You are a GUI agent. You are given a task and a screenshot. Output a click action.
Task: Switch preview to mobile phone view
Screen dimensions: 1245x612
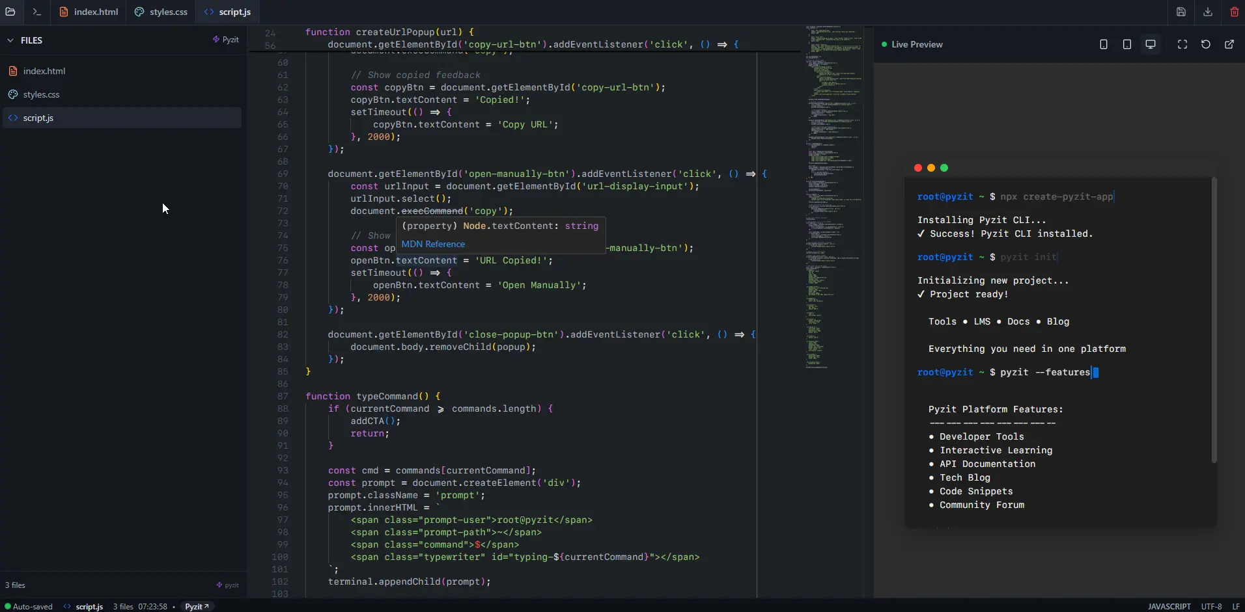(1104, 44)
